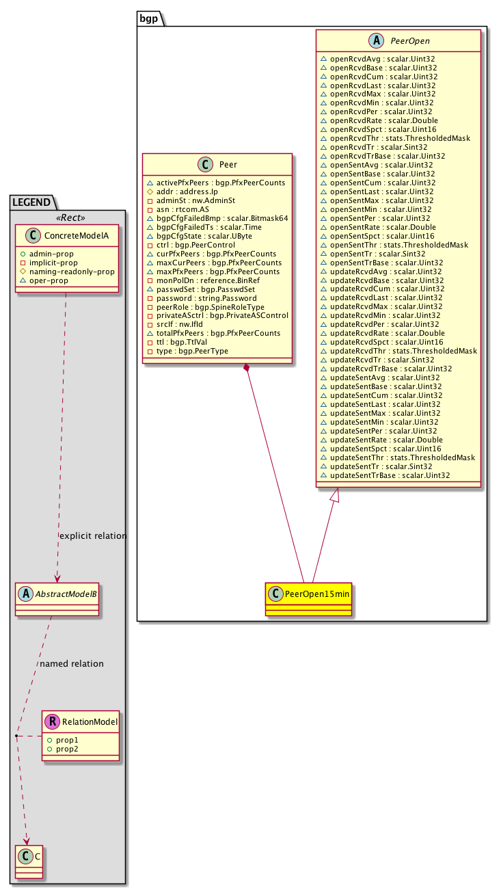Click the hash visibility icon next to addr
This screenshot has width=501, height=891.
[x=150, y=191]
